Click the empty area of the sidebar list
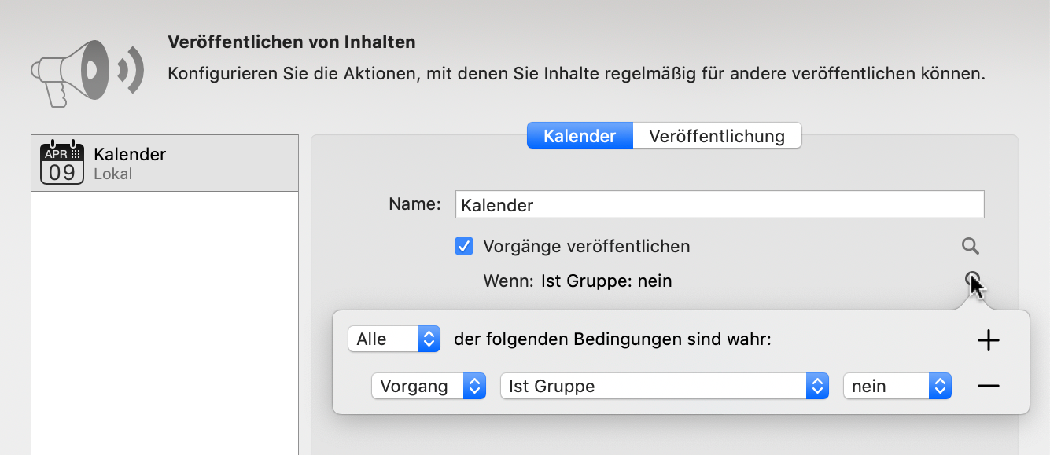The width and height of the screenshot is (1050, 455). pos(164,322)
